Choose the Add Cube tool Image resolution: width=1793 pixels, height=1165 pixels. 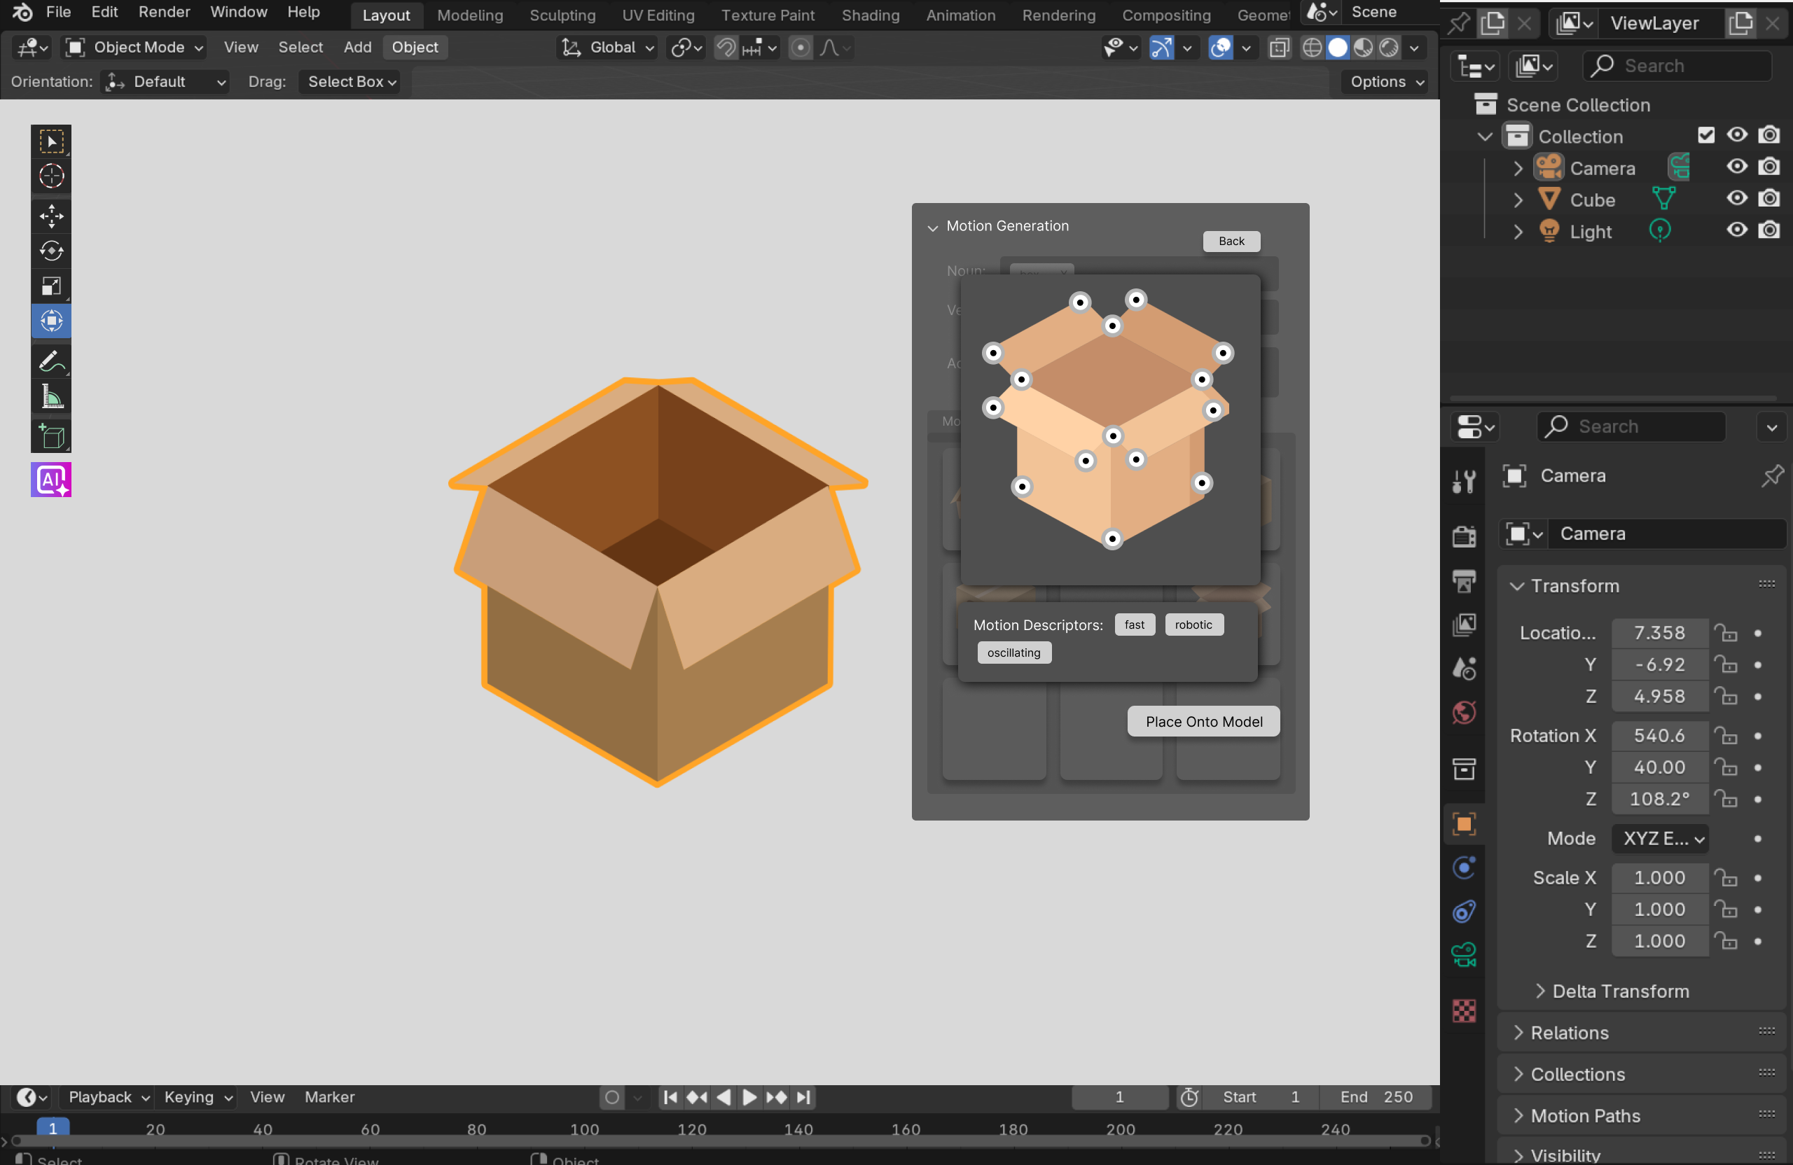tap(51, 436)
